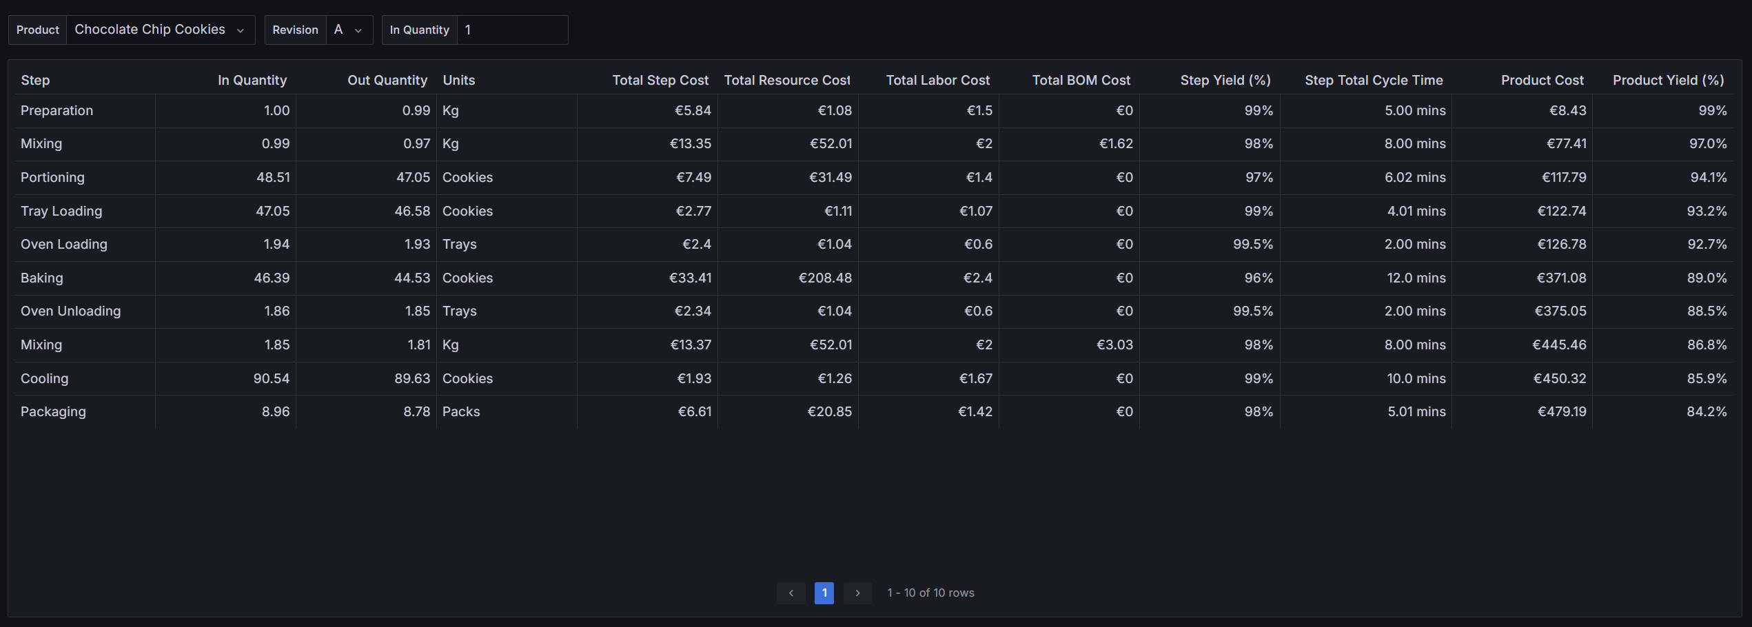Sort by the Product Cost header

tap(1542, 80)
